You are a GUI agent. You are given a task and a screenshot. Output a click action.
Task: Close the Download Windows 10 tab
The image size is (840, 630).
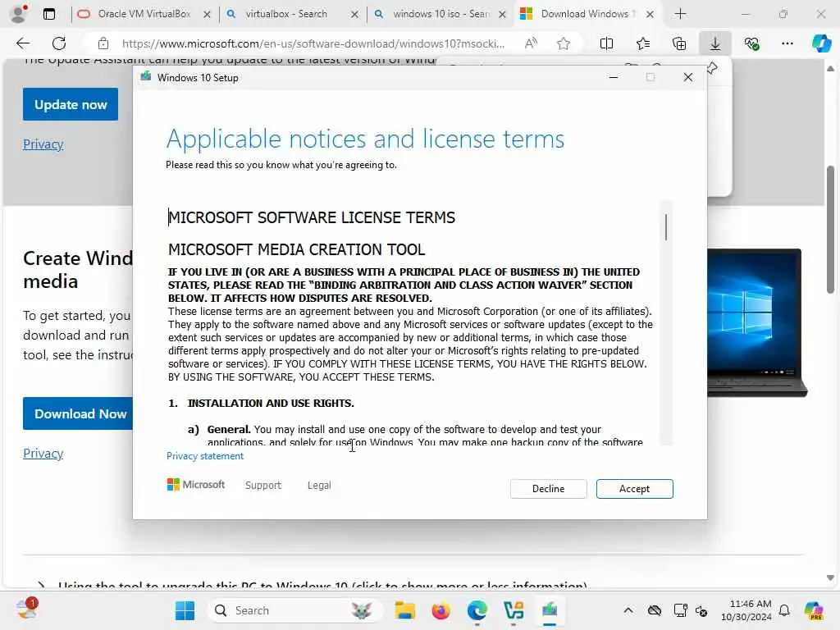tap(650, 15)
